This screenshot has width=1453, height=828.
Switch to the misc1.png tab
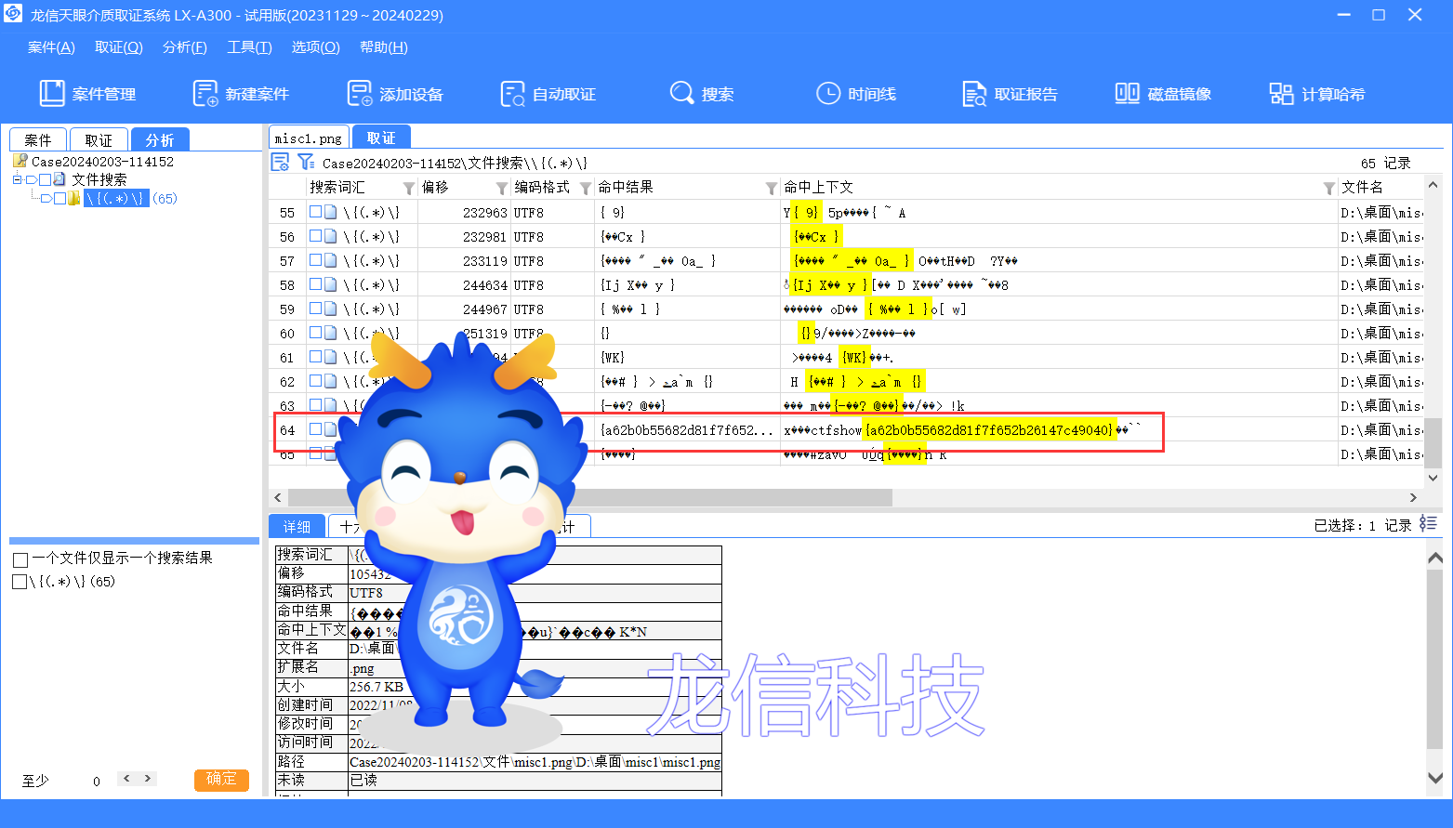[x=309, y=138]
